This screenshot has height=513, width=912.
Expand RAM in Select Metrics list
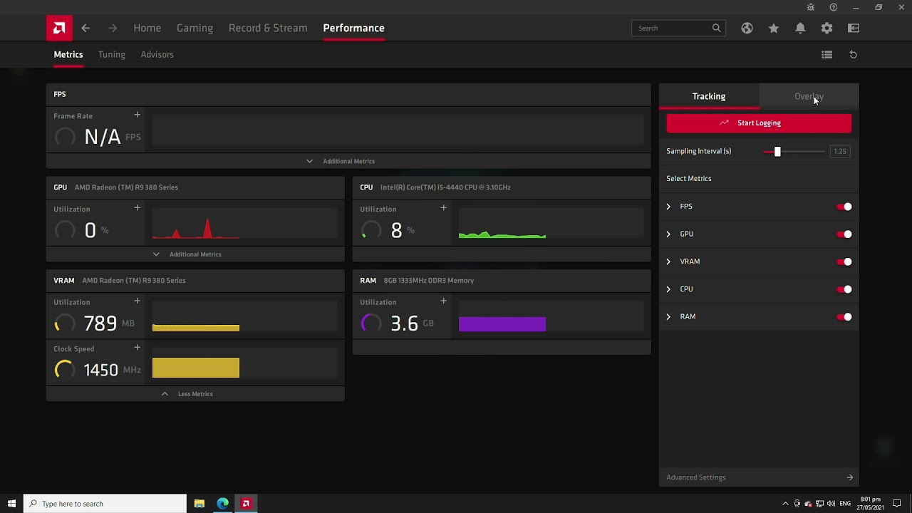click(x=668, y=316)
